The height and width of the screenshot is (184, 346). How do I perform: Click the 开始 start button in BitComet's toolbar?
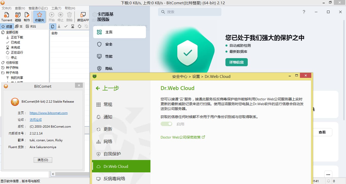pyautogui.click(x=52, y=17)
